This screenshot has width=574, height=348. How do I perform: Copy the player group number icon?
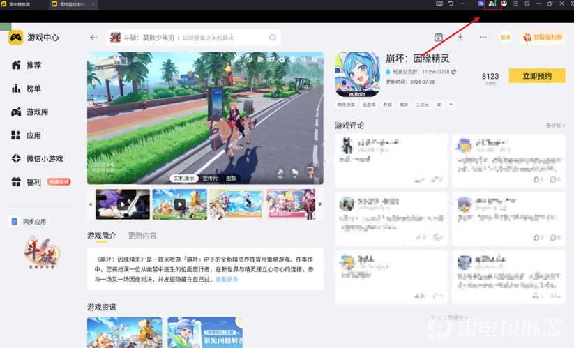[454, 72]
